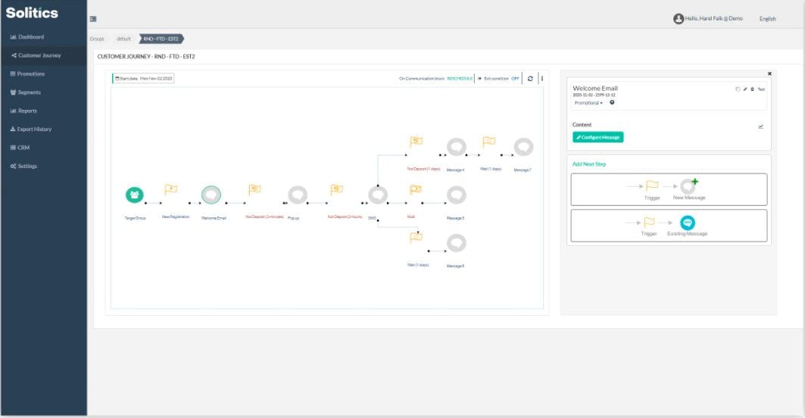Select Not Deposit (1-days) trigger flag

(417, 141)
